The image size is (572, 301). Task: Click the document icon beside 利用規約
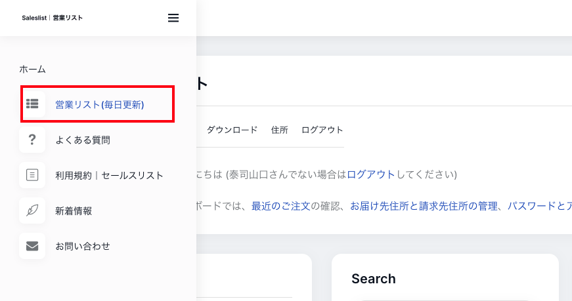click(32, 175)
